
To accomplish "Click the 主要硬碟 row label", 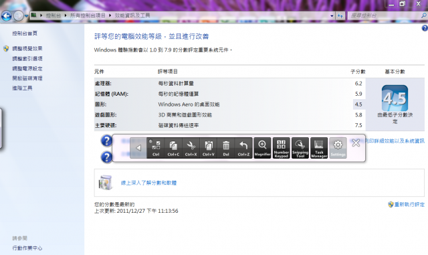I will pos(106,125).
